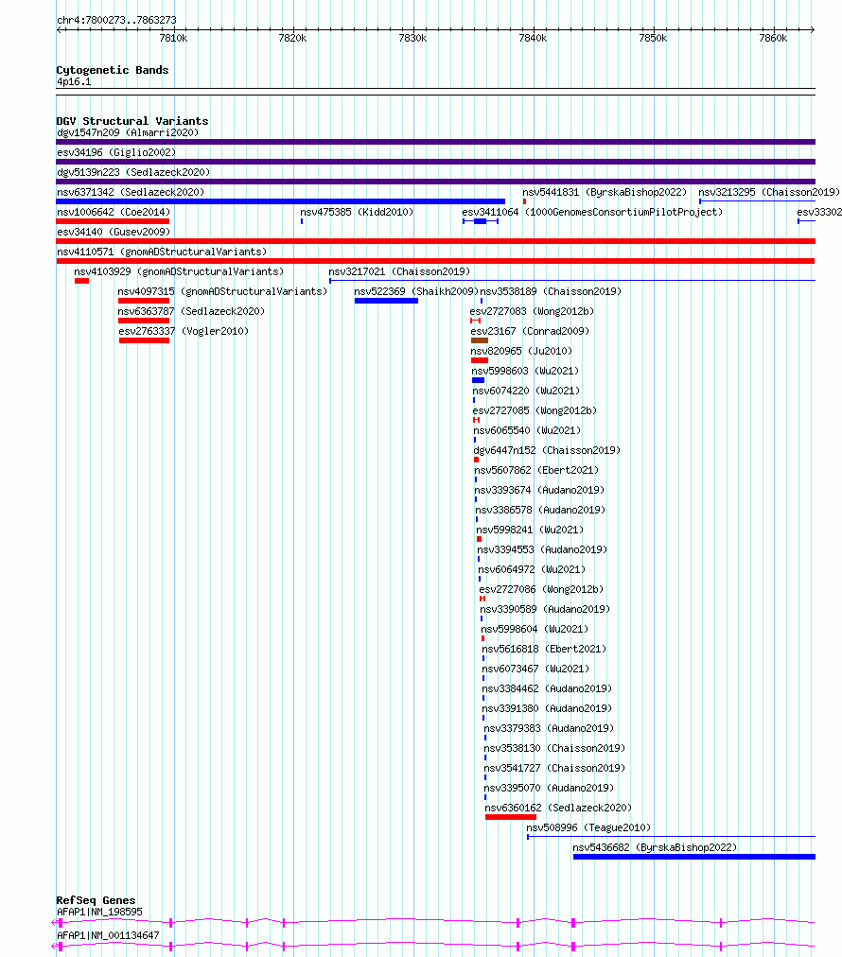The height and width of the screenshot is (957, 842).
Task: Open AFAP1|NM_001134647 gene label
Action: pyautogui.click(x=108, y=935)
